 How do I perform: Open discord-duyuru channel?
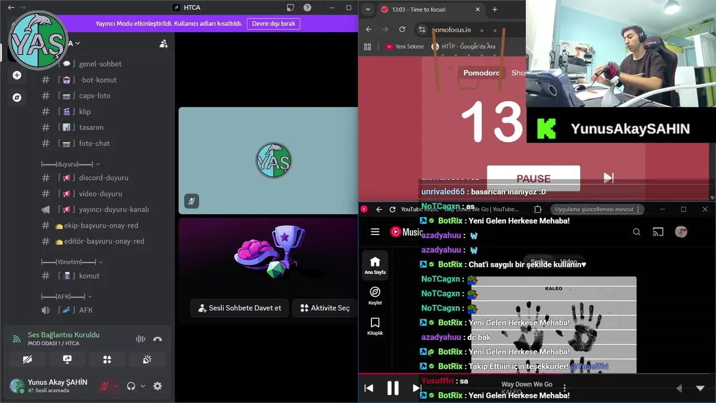pyautogui.click(x=104, y=177)
